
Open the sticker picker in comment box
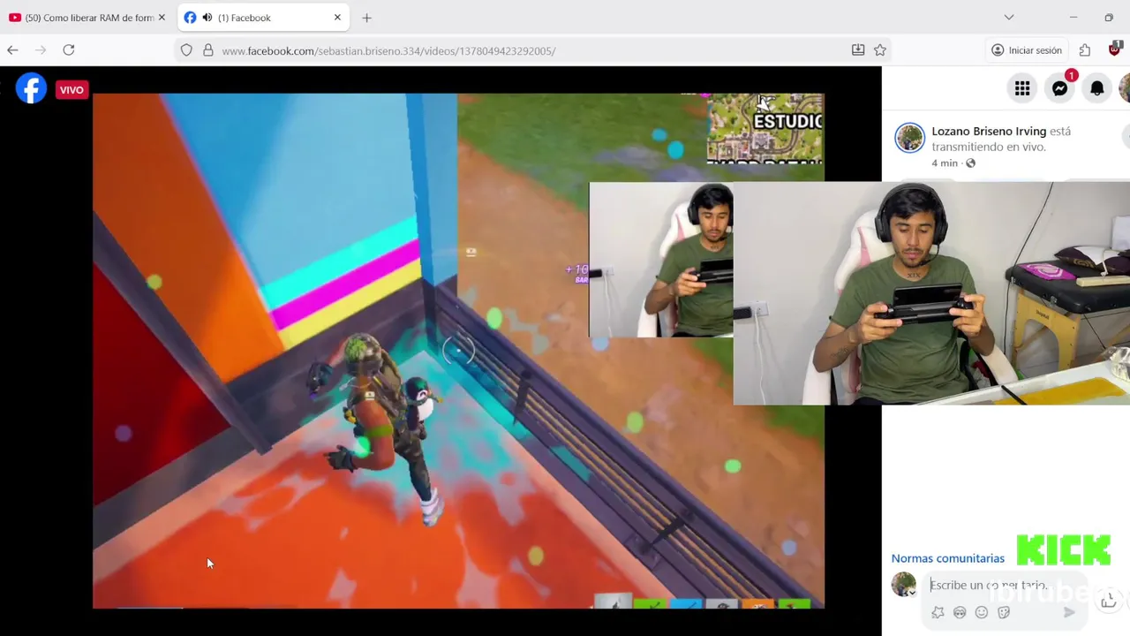coord(1004,612)
